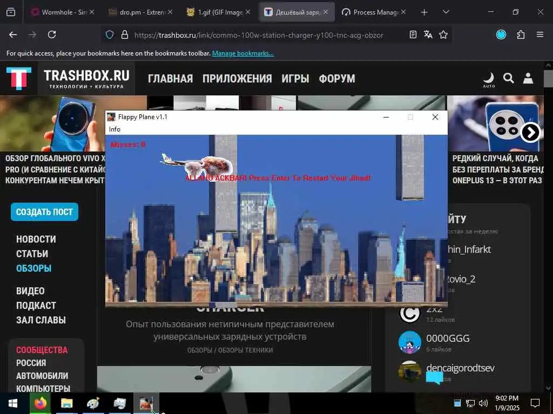Toggle the AUTO dark mode moon icon
The width and height of the screenshot is (553, 414).
489,80
